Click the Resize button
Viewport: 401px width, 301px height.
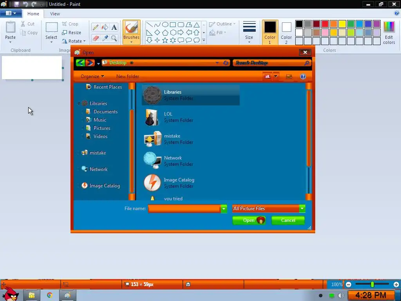pyautogui.click(x=72, y=33)
